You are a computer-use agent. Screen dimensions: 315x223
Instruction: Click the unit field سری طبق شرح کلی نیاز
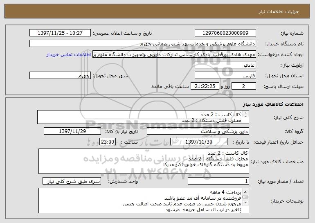click(72, 181)
